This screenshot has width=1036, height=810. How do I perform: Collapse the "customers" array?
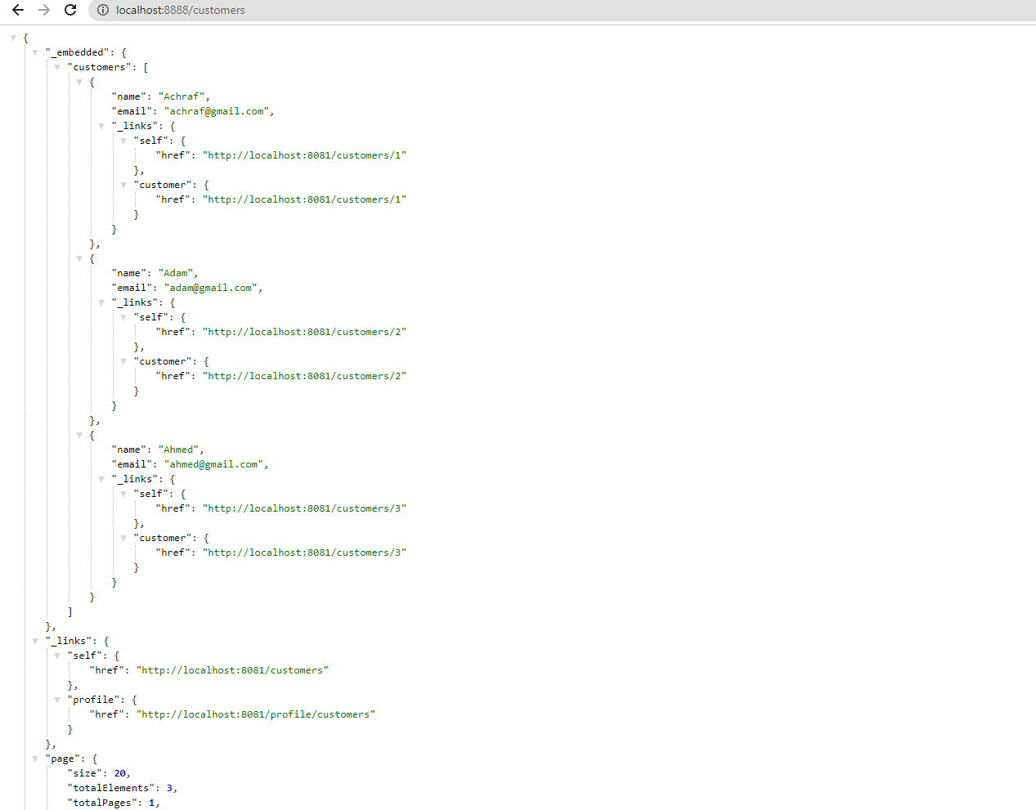click(x=57, y=67)
